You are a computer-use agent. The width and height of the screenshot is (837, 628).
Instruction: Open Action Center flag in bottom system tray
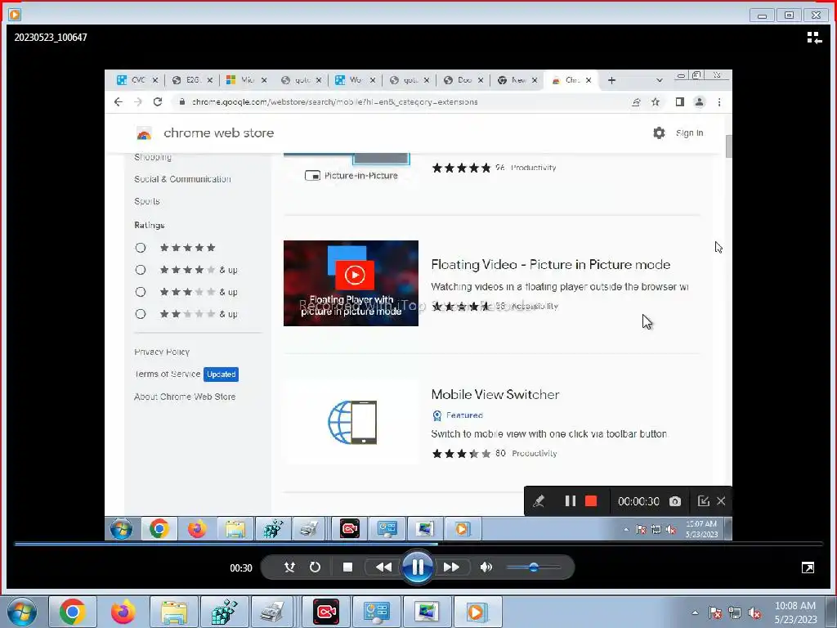pyautogui.click(x=714, y=612)
